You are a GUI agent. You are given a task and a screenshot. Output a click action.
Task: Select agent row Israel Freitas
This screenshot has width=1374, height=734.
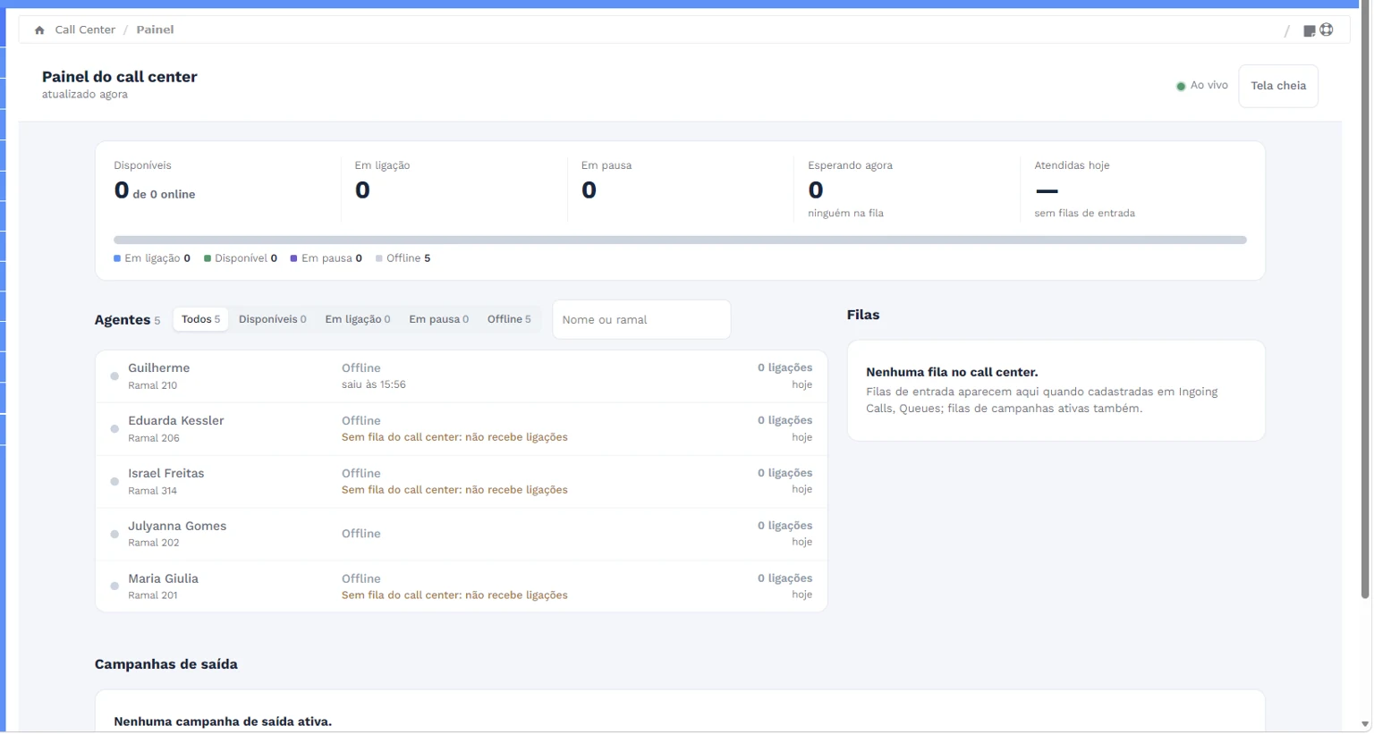tap(462, 482)
